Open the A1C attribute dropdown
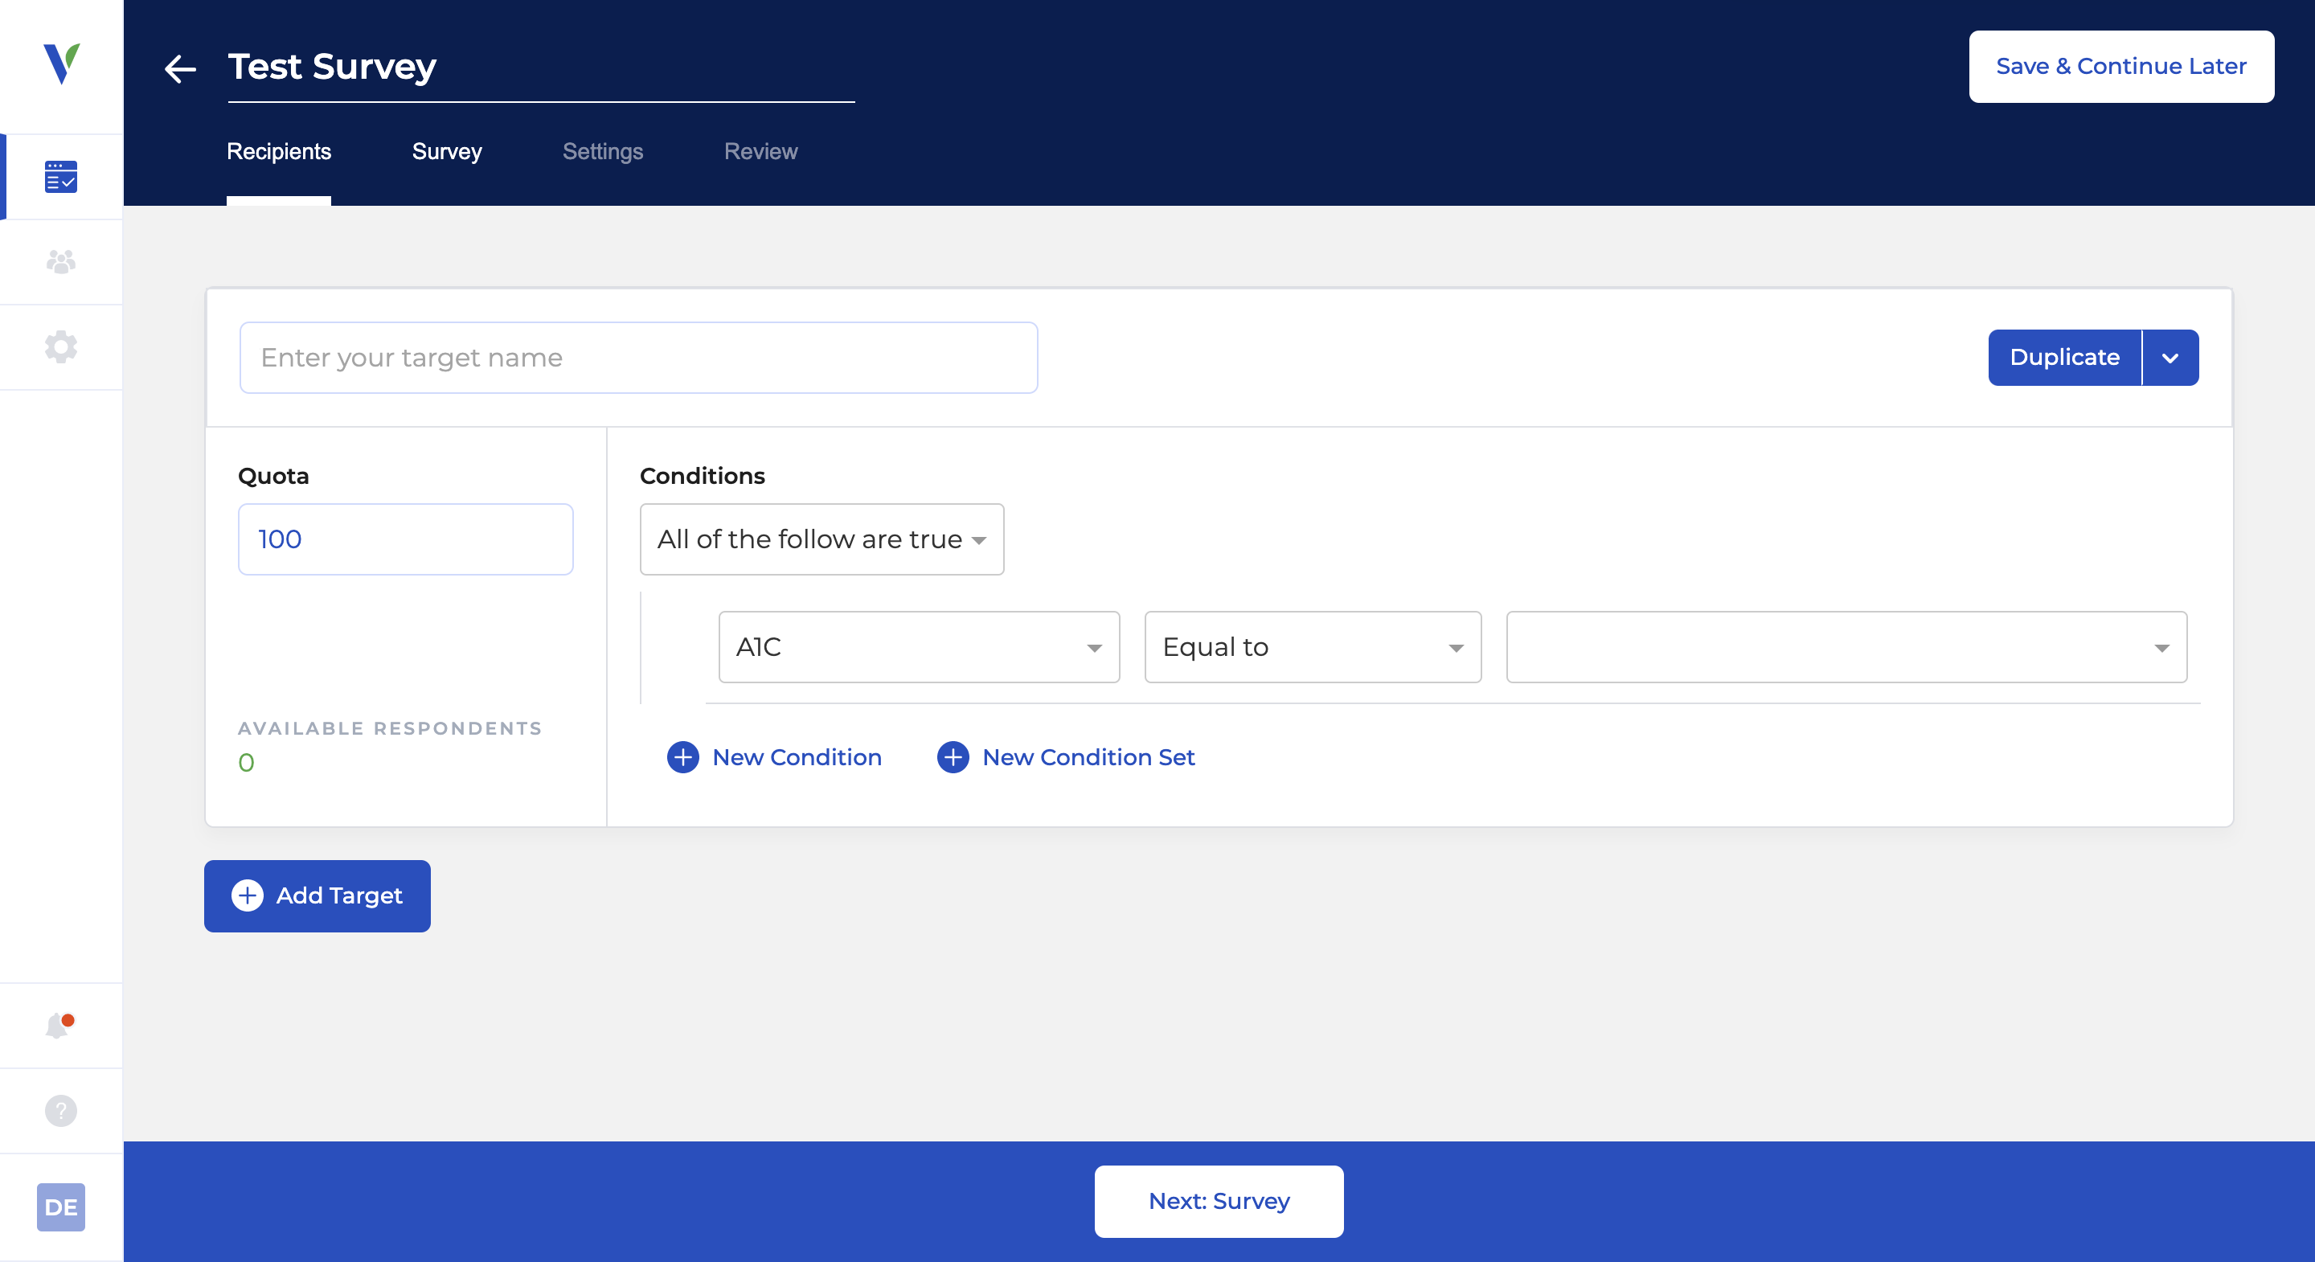The width and height of the screenshot is (2315, 1262). point(917,647)
